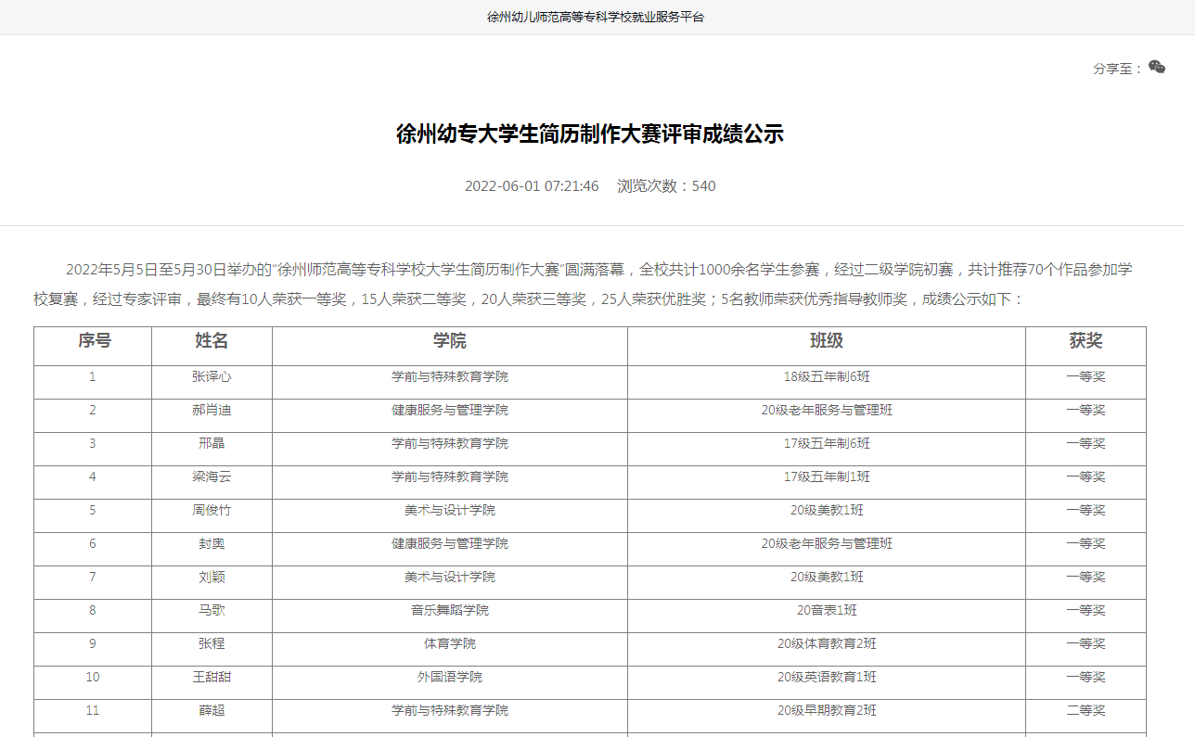
Task: Click the name 郝肖迪 in the table
Action: click(x=212, y=411)
